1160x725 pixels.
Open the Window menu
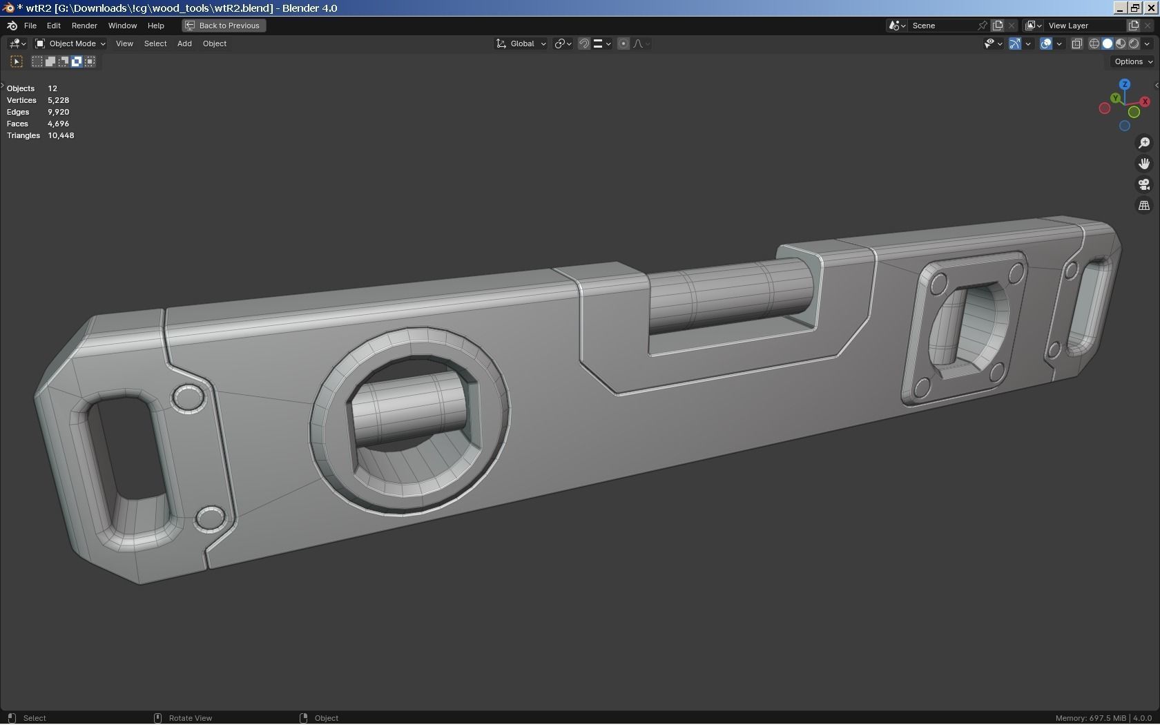click(122, 26)
